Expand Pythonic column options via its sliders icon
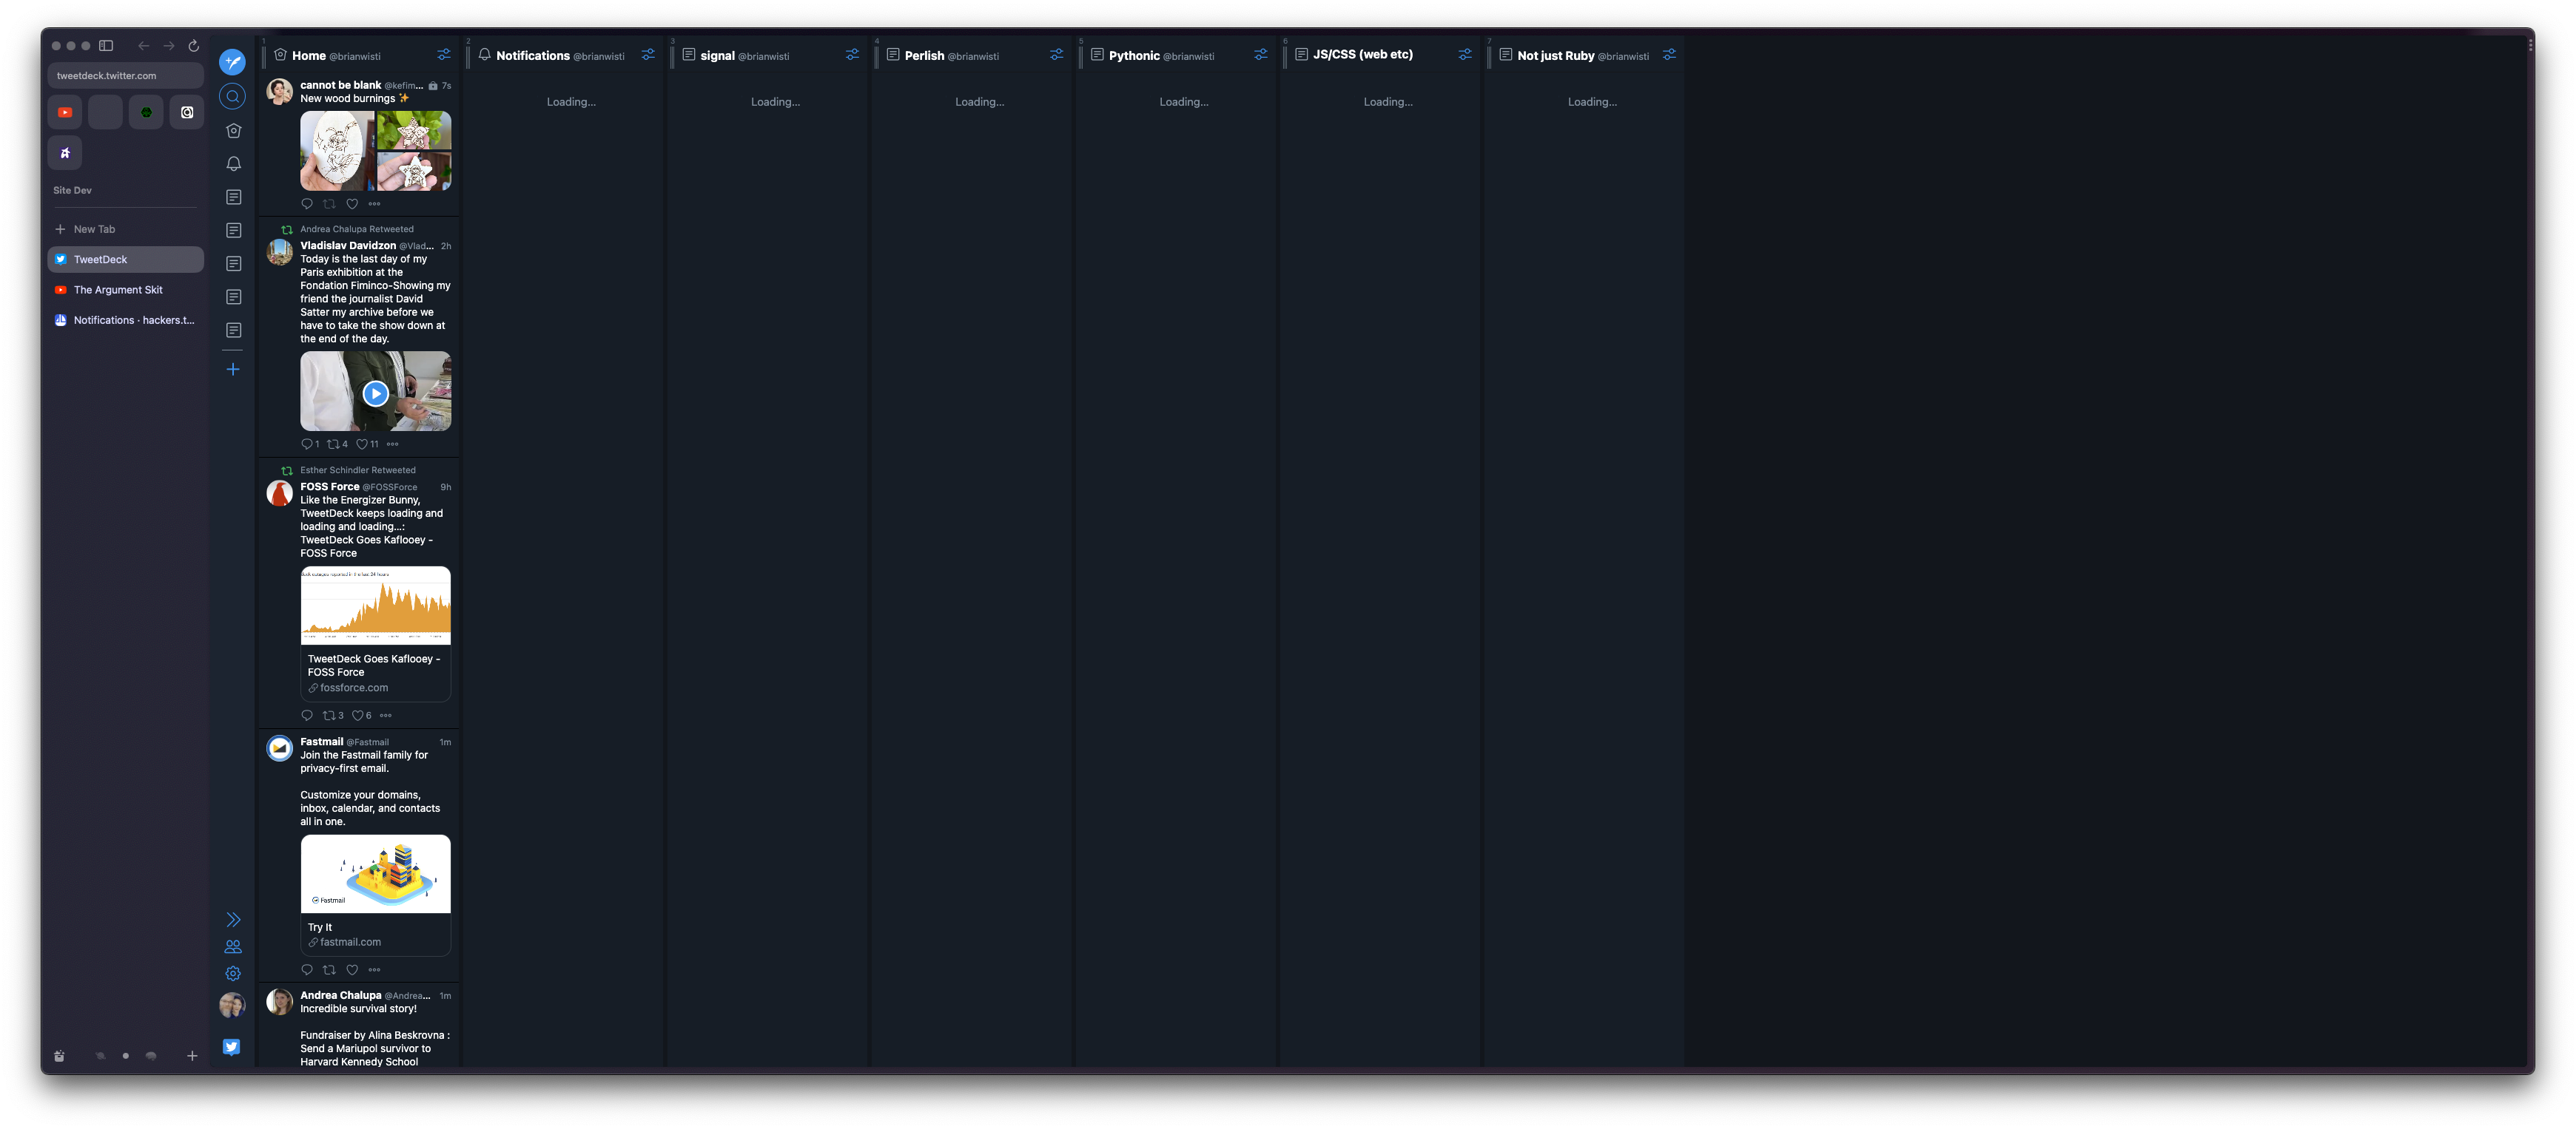 (1261, 55)
